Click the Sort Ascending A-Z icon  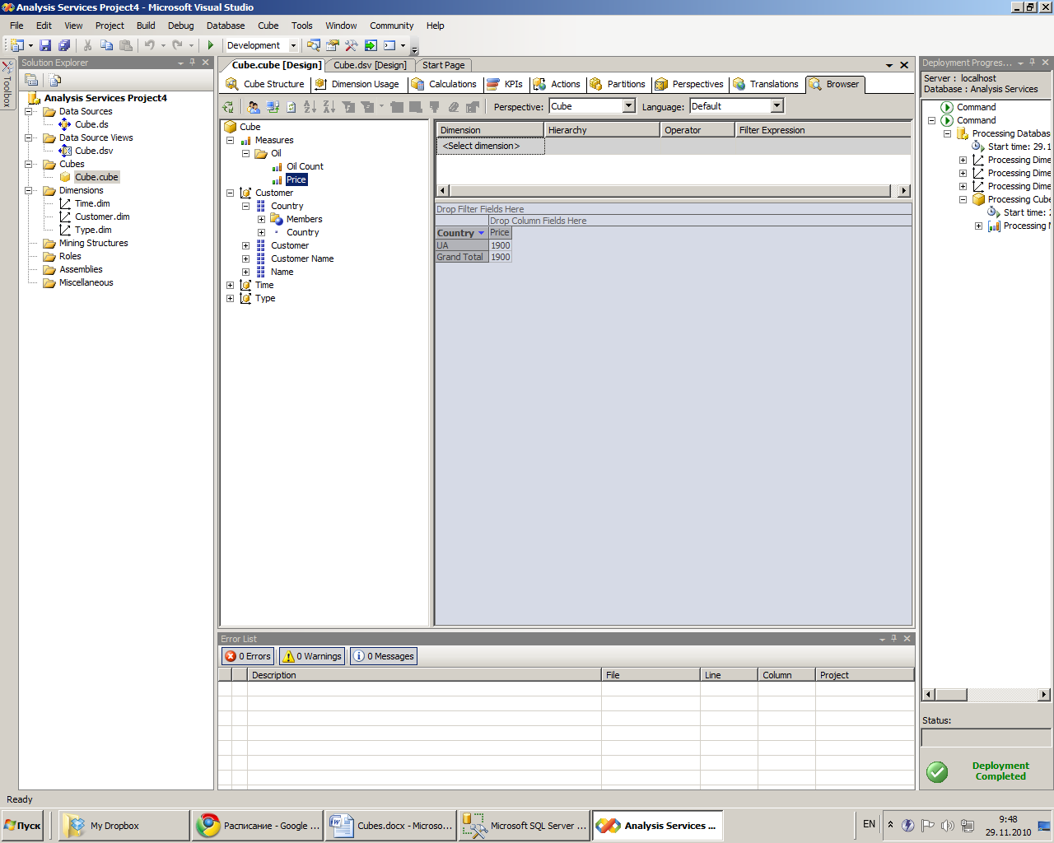(310, 106)
